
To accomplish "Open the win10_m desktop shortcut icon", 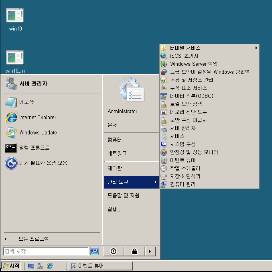I will [15, 57].
